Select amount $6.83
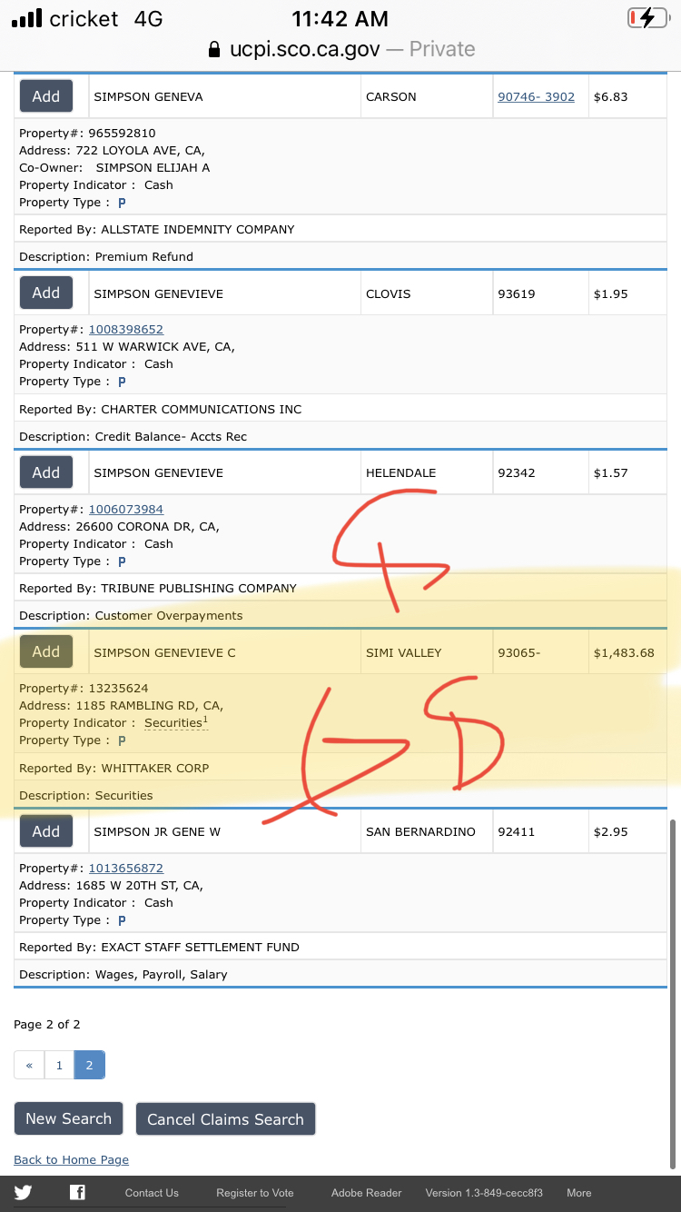681x1212 pixels. click(x=610, y=96)
